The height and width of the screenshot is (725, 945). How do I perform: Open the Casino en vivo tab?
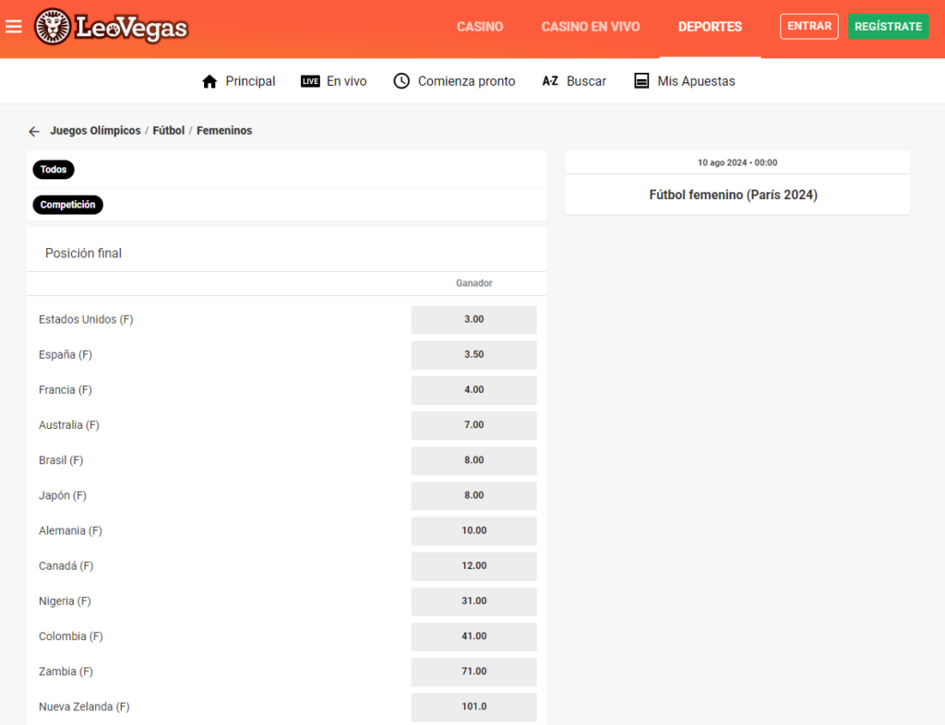[591, 27]
